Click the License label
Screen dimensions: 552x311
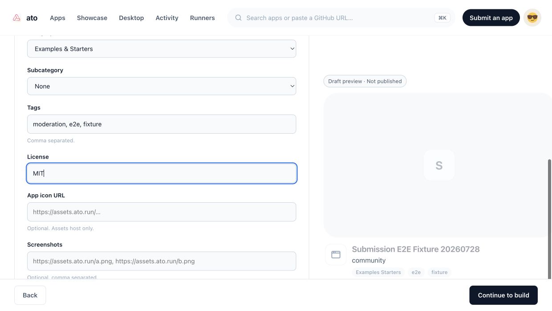click(38, 157)
